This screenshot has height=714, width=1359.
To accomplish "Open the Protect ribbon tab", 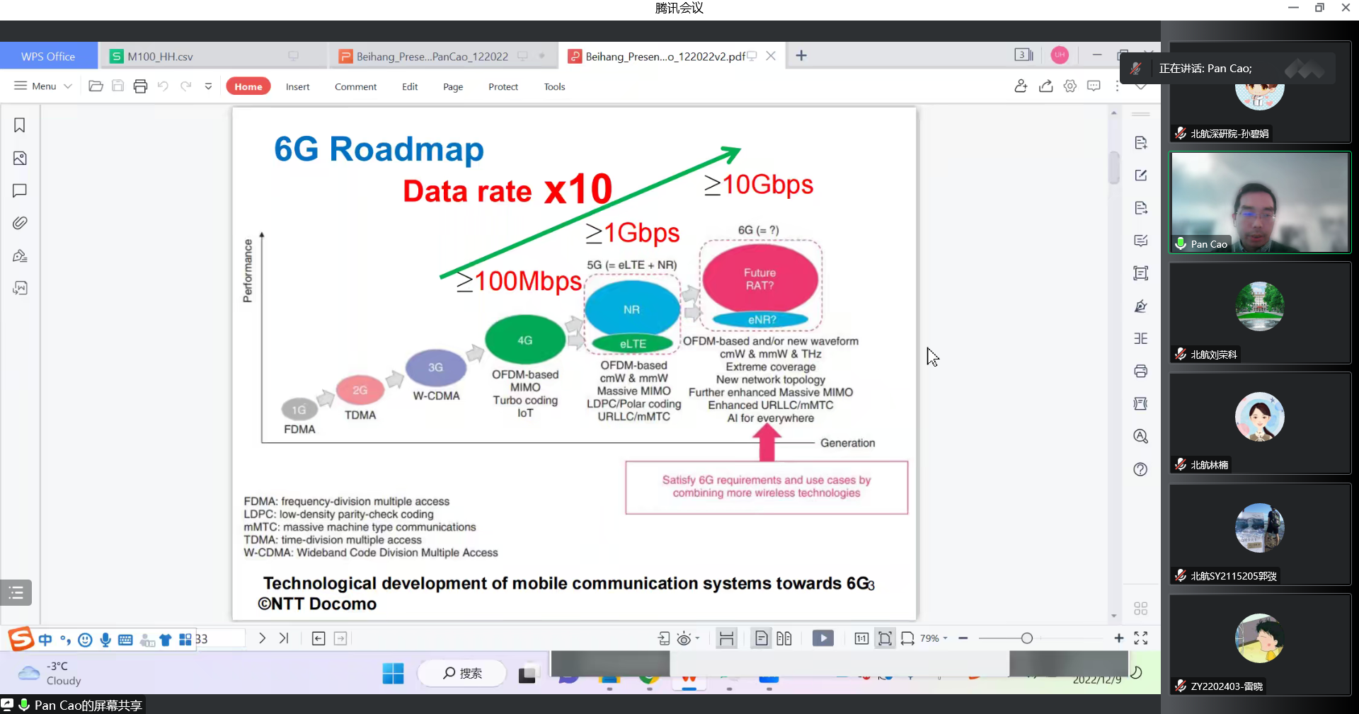I will (x=503, y=86).
